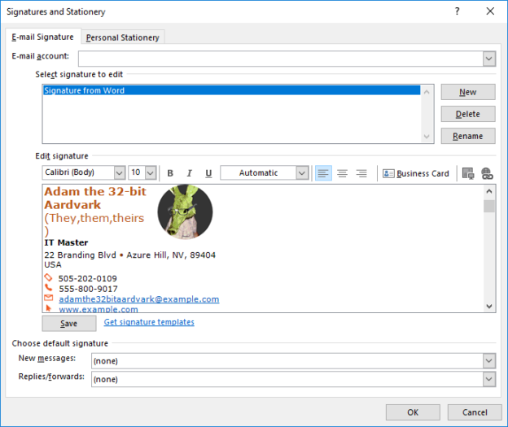
Task: Expand the Replies/forwards signature dropdown
Action: 488,379
